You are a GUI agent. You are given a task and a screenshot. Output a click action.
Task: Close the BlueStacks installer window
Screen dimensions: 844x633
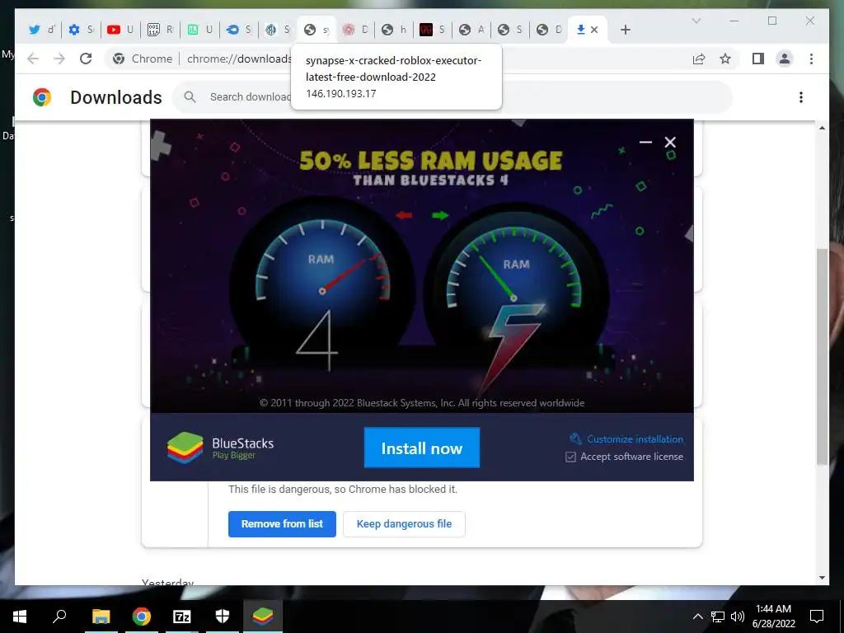click(670, 142)
